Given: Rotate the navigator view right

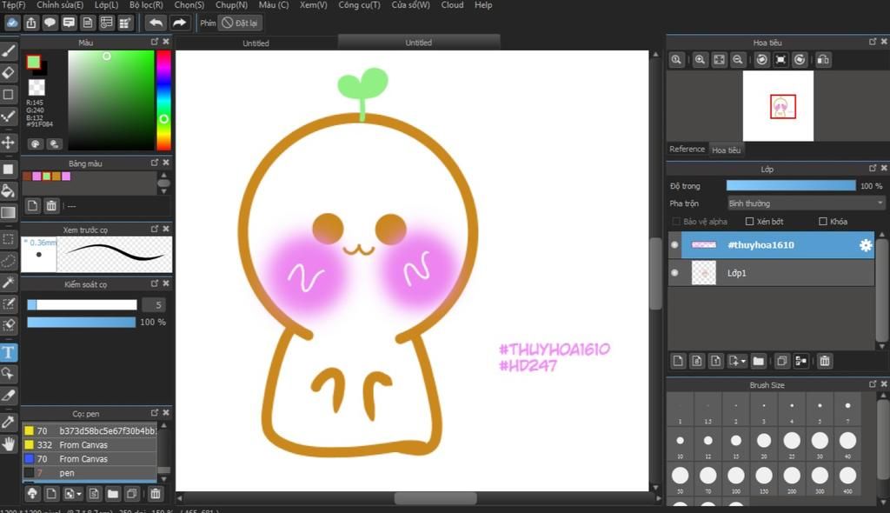Looking at the screenshot, I should pos(800,60).
